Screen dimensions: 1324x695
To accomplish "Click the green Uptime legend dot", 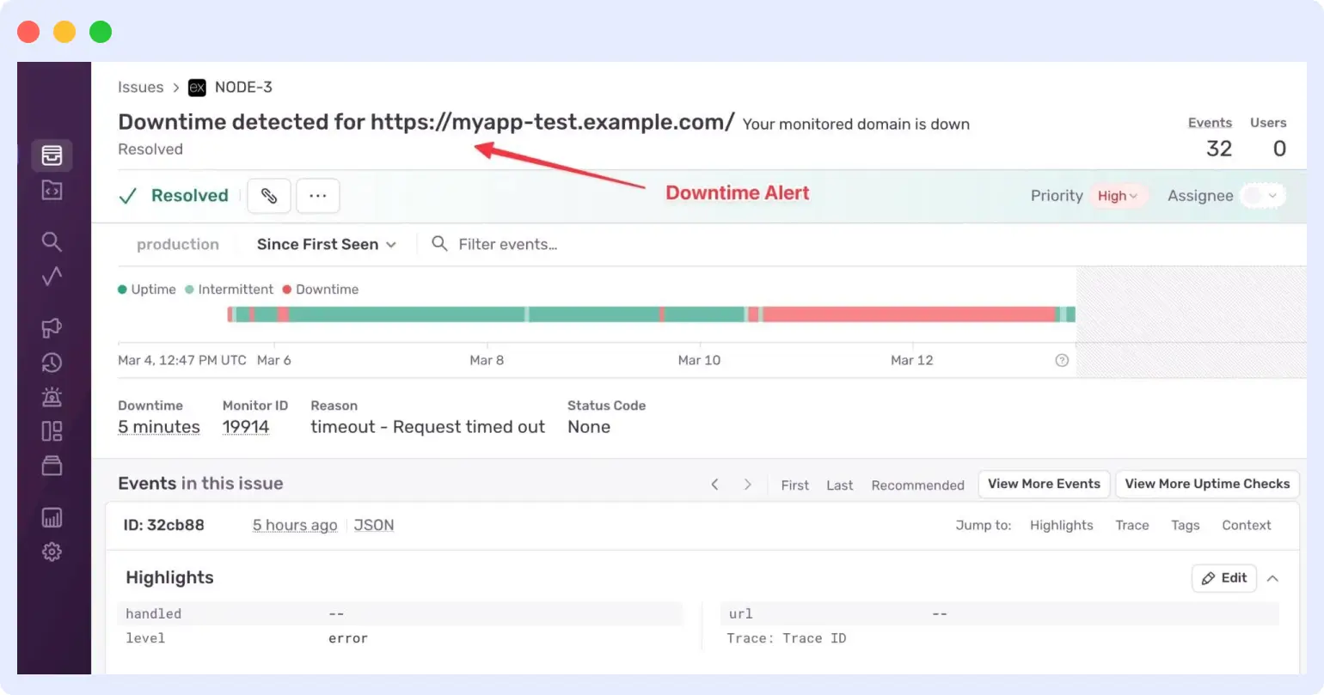I will click(x=122, y=290).
